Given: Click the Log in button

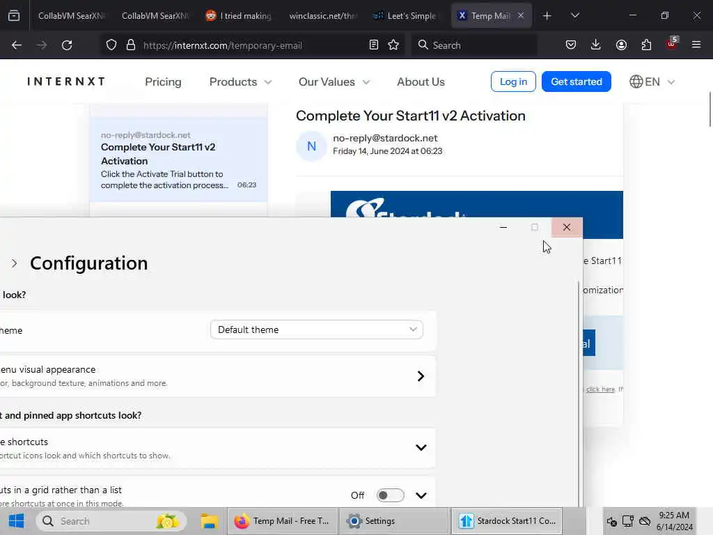Looking at the screenshot, I should pyautogui.click(x=513, y=82).
